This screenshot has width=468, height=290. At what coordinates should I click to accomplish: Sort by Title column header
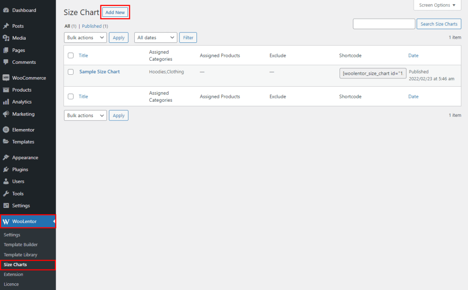pos(83,55)
